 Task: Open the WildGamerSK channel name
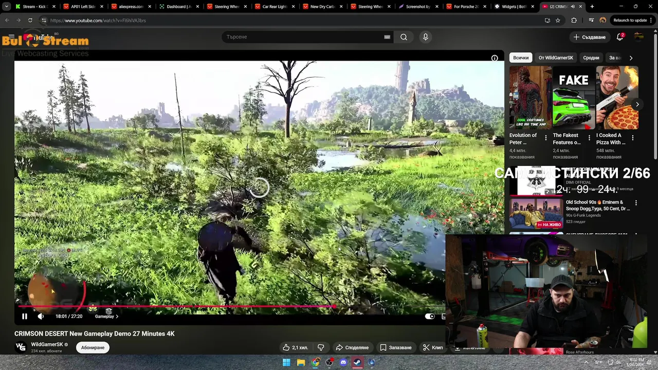coord(47,344)
